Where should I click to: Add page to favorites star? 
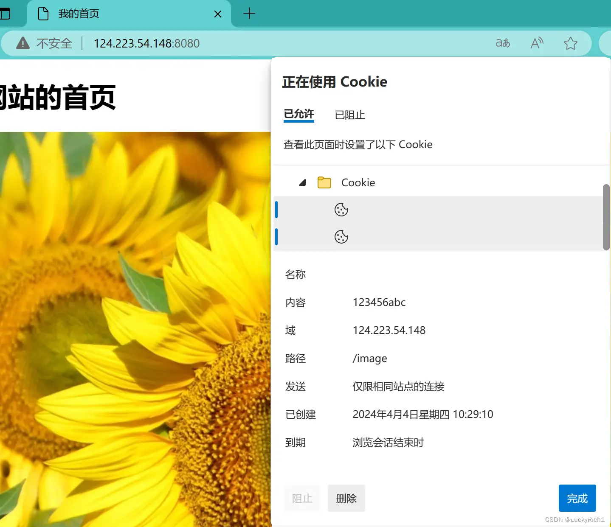pyautogui.click(x=570, y=43)
